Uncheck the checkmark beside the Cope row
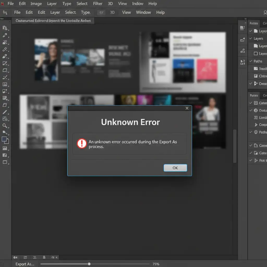The width and height of the screenshot is (267, 267). click(x=251, y=145)
